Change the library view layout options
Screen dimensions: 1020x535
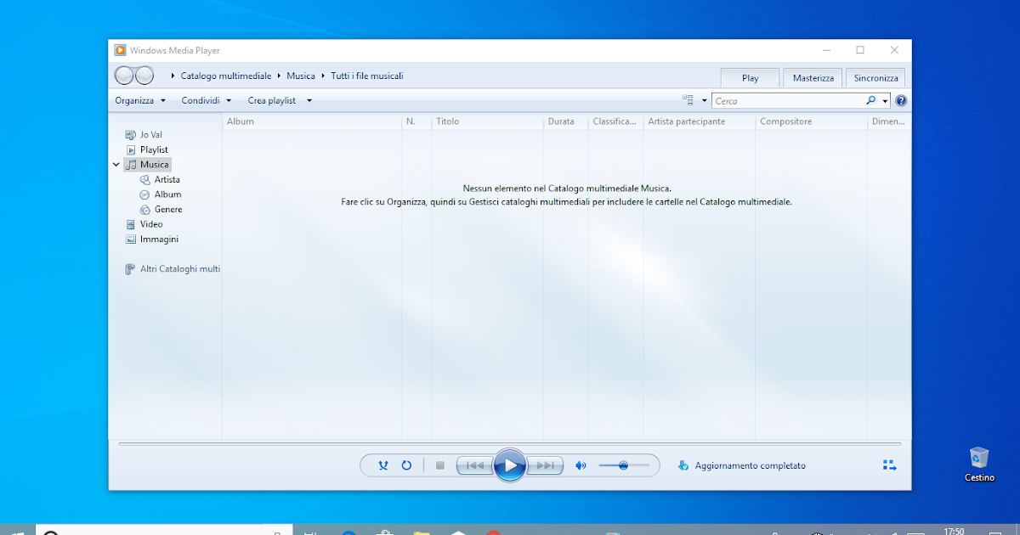tap(688, 99)
